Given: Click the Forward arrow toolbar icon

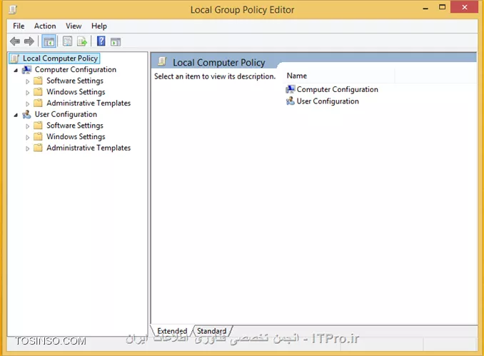Looking at the screenshot, I should pos(29,41).
